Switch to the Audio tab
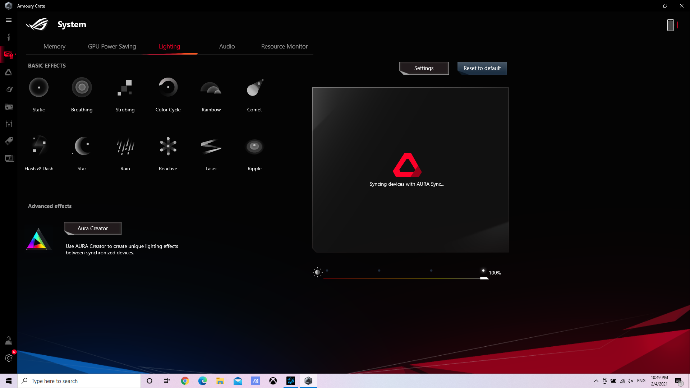Image resolution: width=690 pixels, height=388 pixels. pos(227,46)
